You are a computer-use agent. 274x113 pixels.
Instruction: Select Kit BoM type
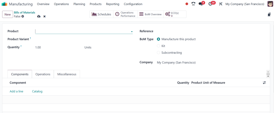pos(158,46)
